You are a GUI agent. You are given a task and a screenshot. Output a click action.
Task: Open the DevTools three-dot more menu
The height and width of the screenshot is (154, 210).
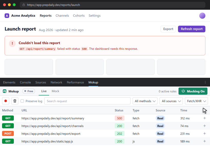pyautogui.click(x=205, y=82)
